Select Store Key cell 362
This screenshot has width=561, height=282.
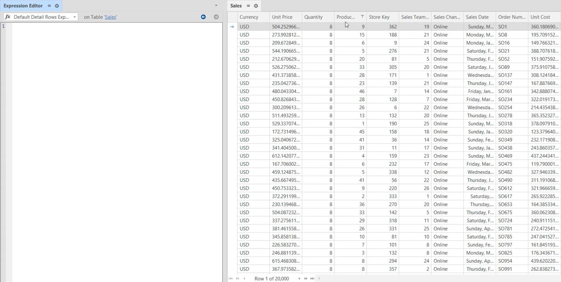click(x=383, y=27)
